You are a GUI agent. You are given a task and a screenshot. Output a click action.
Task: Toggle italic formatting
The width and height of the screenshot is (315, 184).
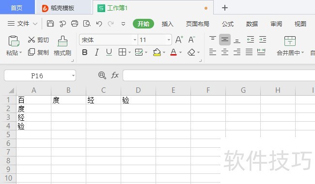[97, 52]
